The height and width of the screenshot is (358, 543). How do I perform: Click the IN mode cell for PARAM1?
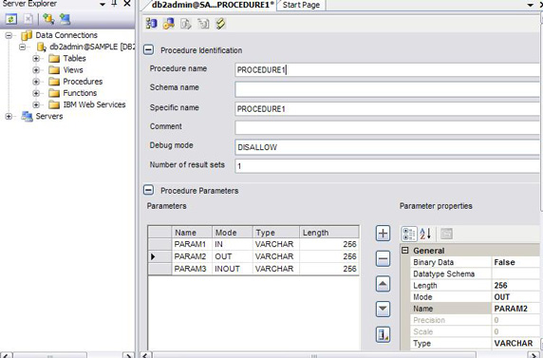[232, 244]
